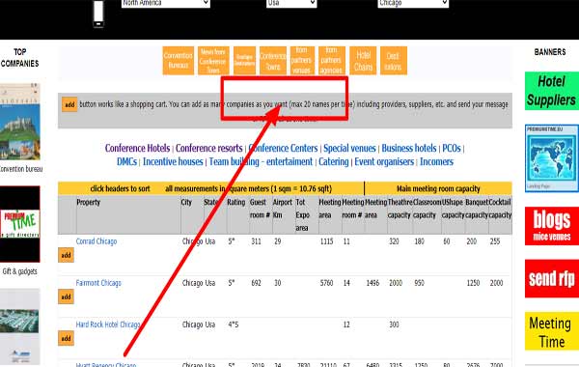Click the send rfp red banner
579x367 pixels.
click(552, 279)
